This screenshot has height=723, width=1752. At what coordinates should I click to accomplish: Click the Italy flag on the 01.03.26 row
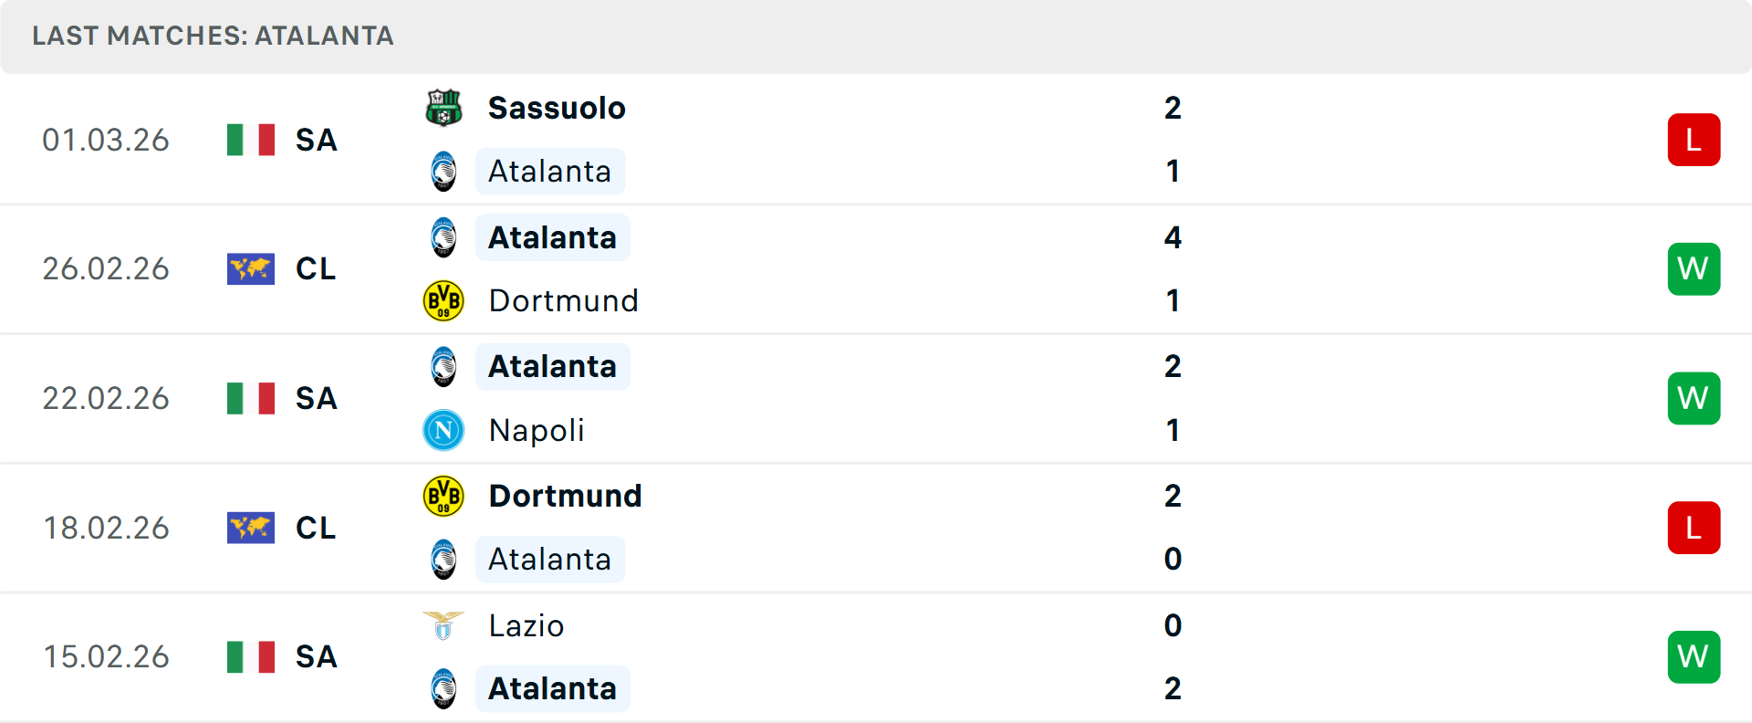pyautogui.click(x=251, y=140)
